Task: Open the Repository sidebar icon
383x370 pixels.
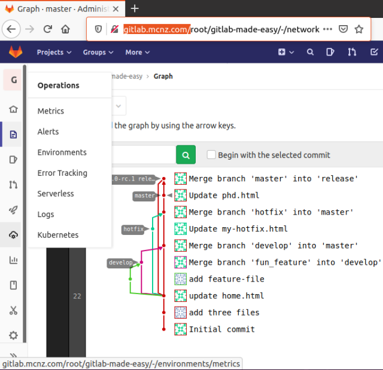Action: (13, 134)
